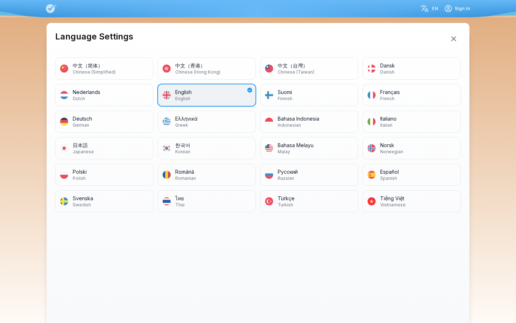Select the Chinese (Hong Kong) option

(207, 69)
